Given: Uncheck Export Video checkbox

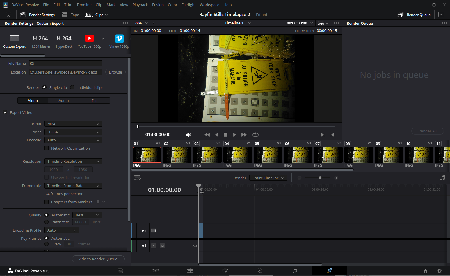Looking at the screenshot, I should point(5,112).
